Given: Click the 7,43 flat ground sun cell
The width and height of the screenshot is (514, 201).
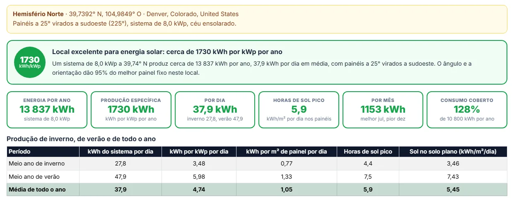Looking at the screenshot, I should coord(453,177).
